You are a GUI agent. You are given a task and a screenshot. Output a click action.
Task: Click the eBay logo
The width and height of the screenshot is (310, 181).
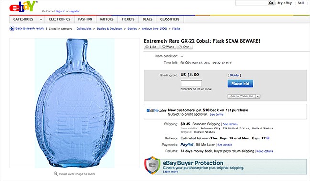coord(23,7)
